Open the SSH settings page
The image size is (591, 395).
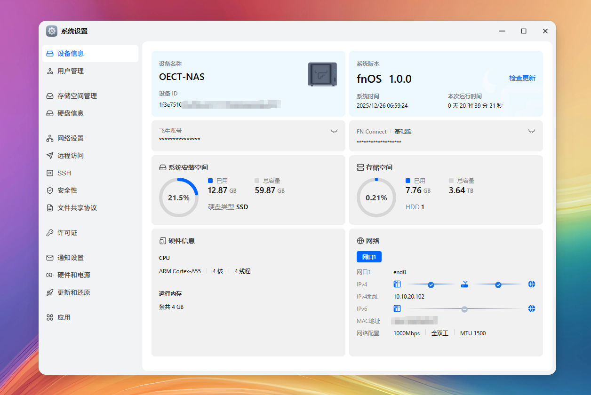pyautogui.click(x=64, y=173)
